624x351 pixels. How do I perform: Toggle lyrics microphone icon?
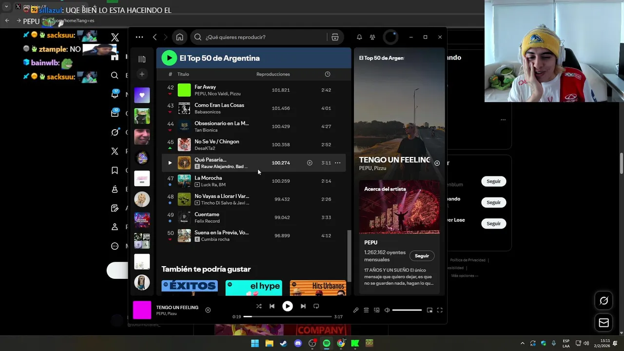tap(356, 310)
